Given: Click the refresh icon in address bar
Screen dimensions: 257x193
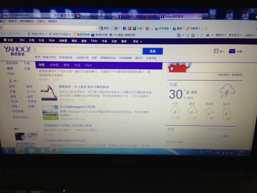Looking at the screenshot, I should [69, 15].
